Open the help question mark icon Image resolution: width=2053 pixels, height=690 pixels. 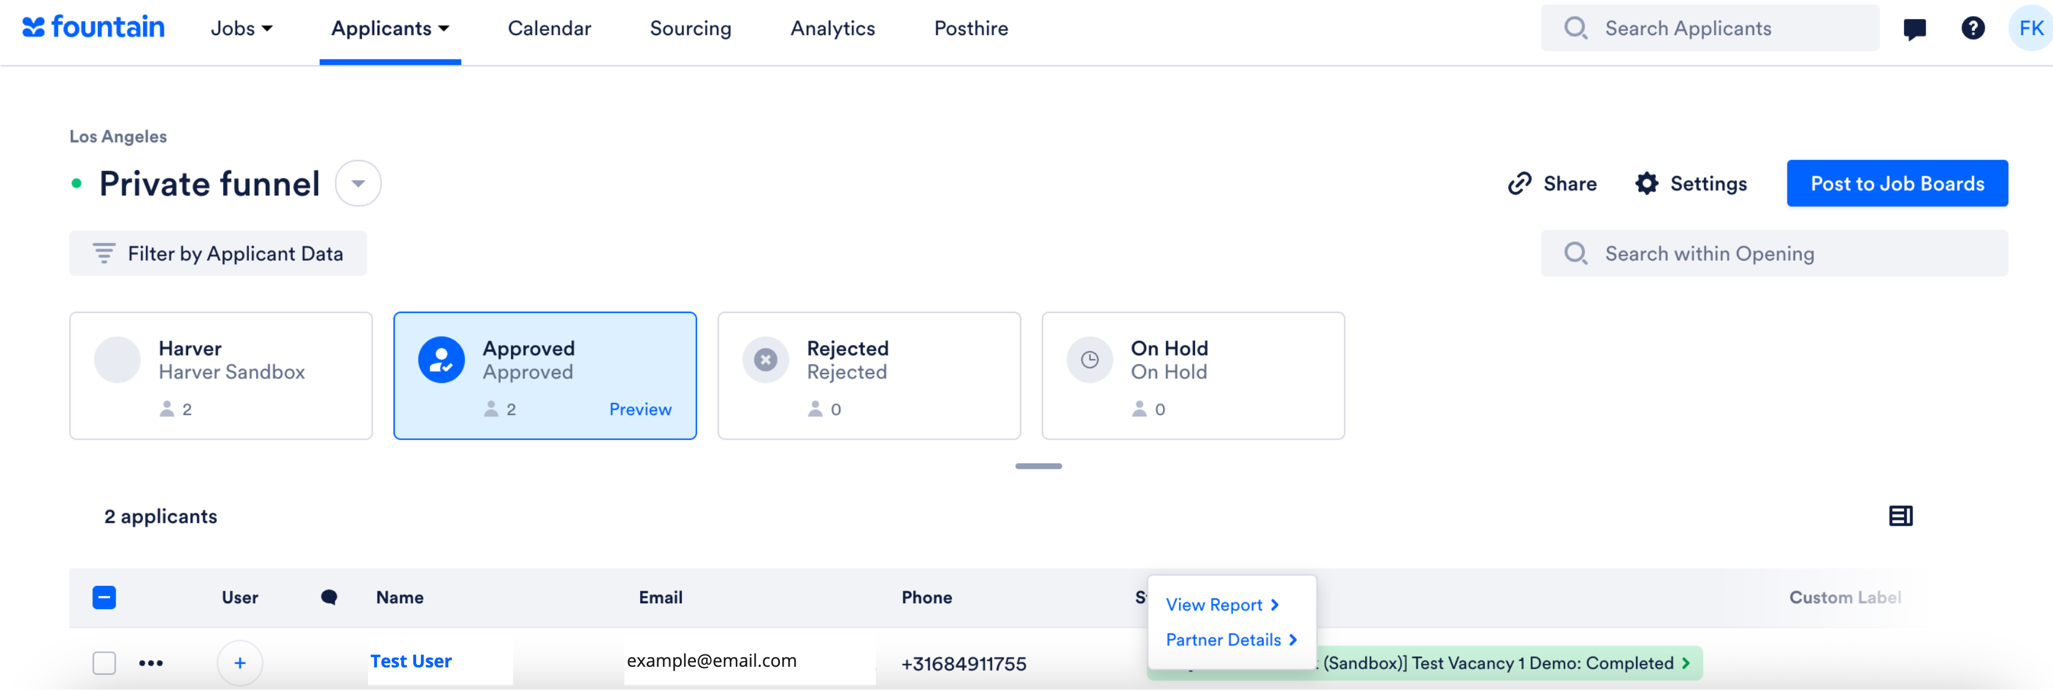(x=1973, y=29)
